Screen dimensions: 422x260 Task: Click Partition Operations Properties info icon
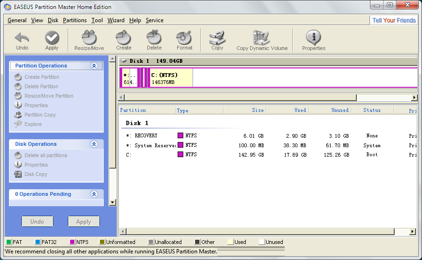18,105
